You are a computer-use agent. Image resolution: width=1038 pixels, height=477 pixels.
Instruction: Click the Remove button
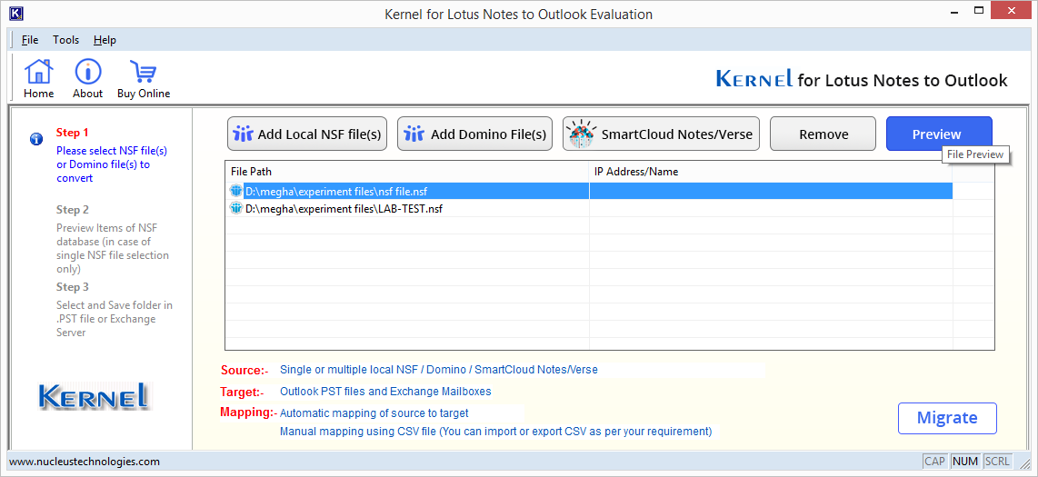click(x=823, y=134)
